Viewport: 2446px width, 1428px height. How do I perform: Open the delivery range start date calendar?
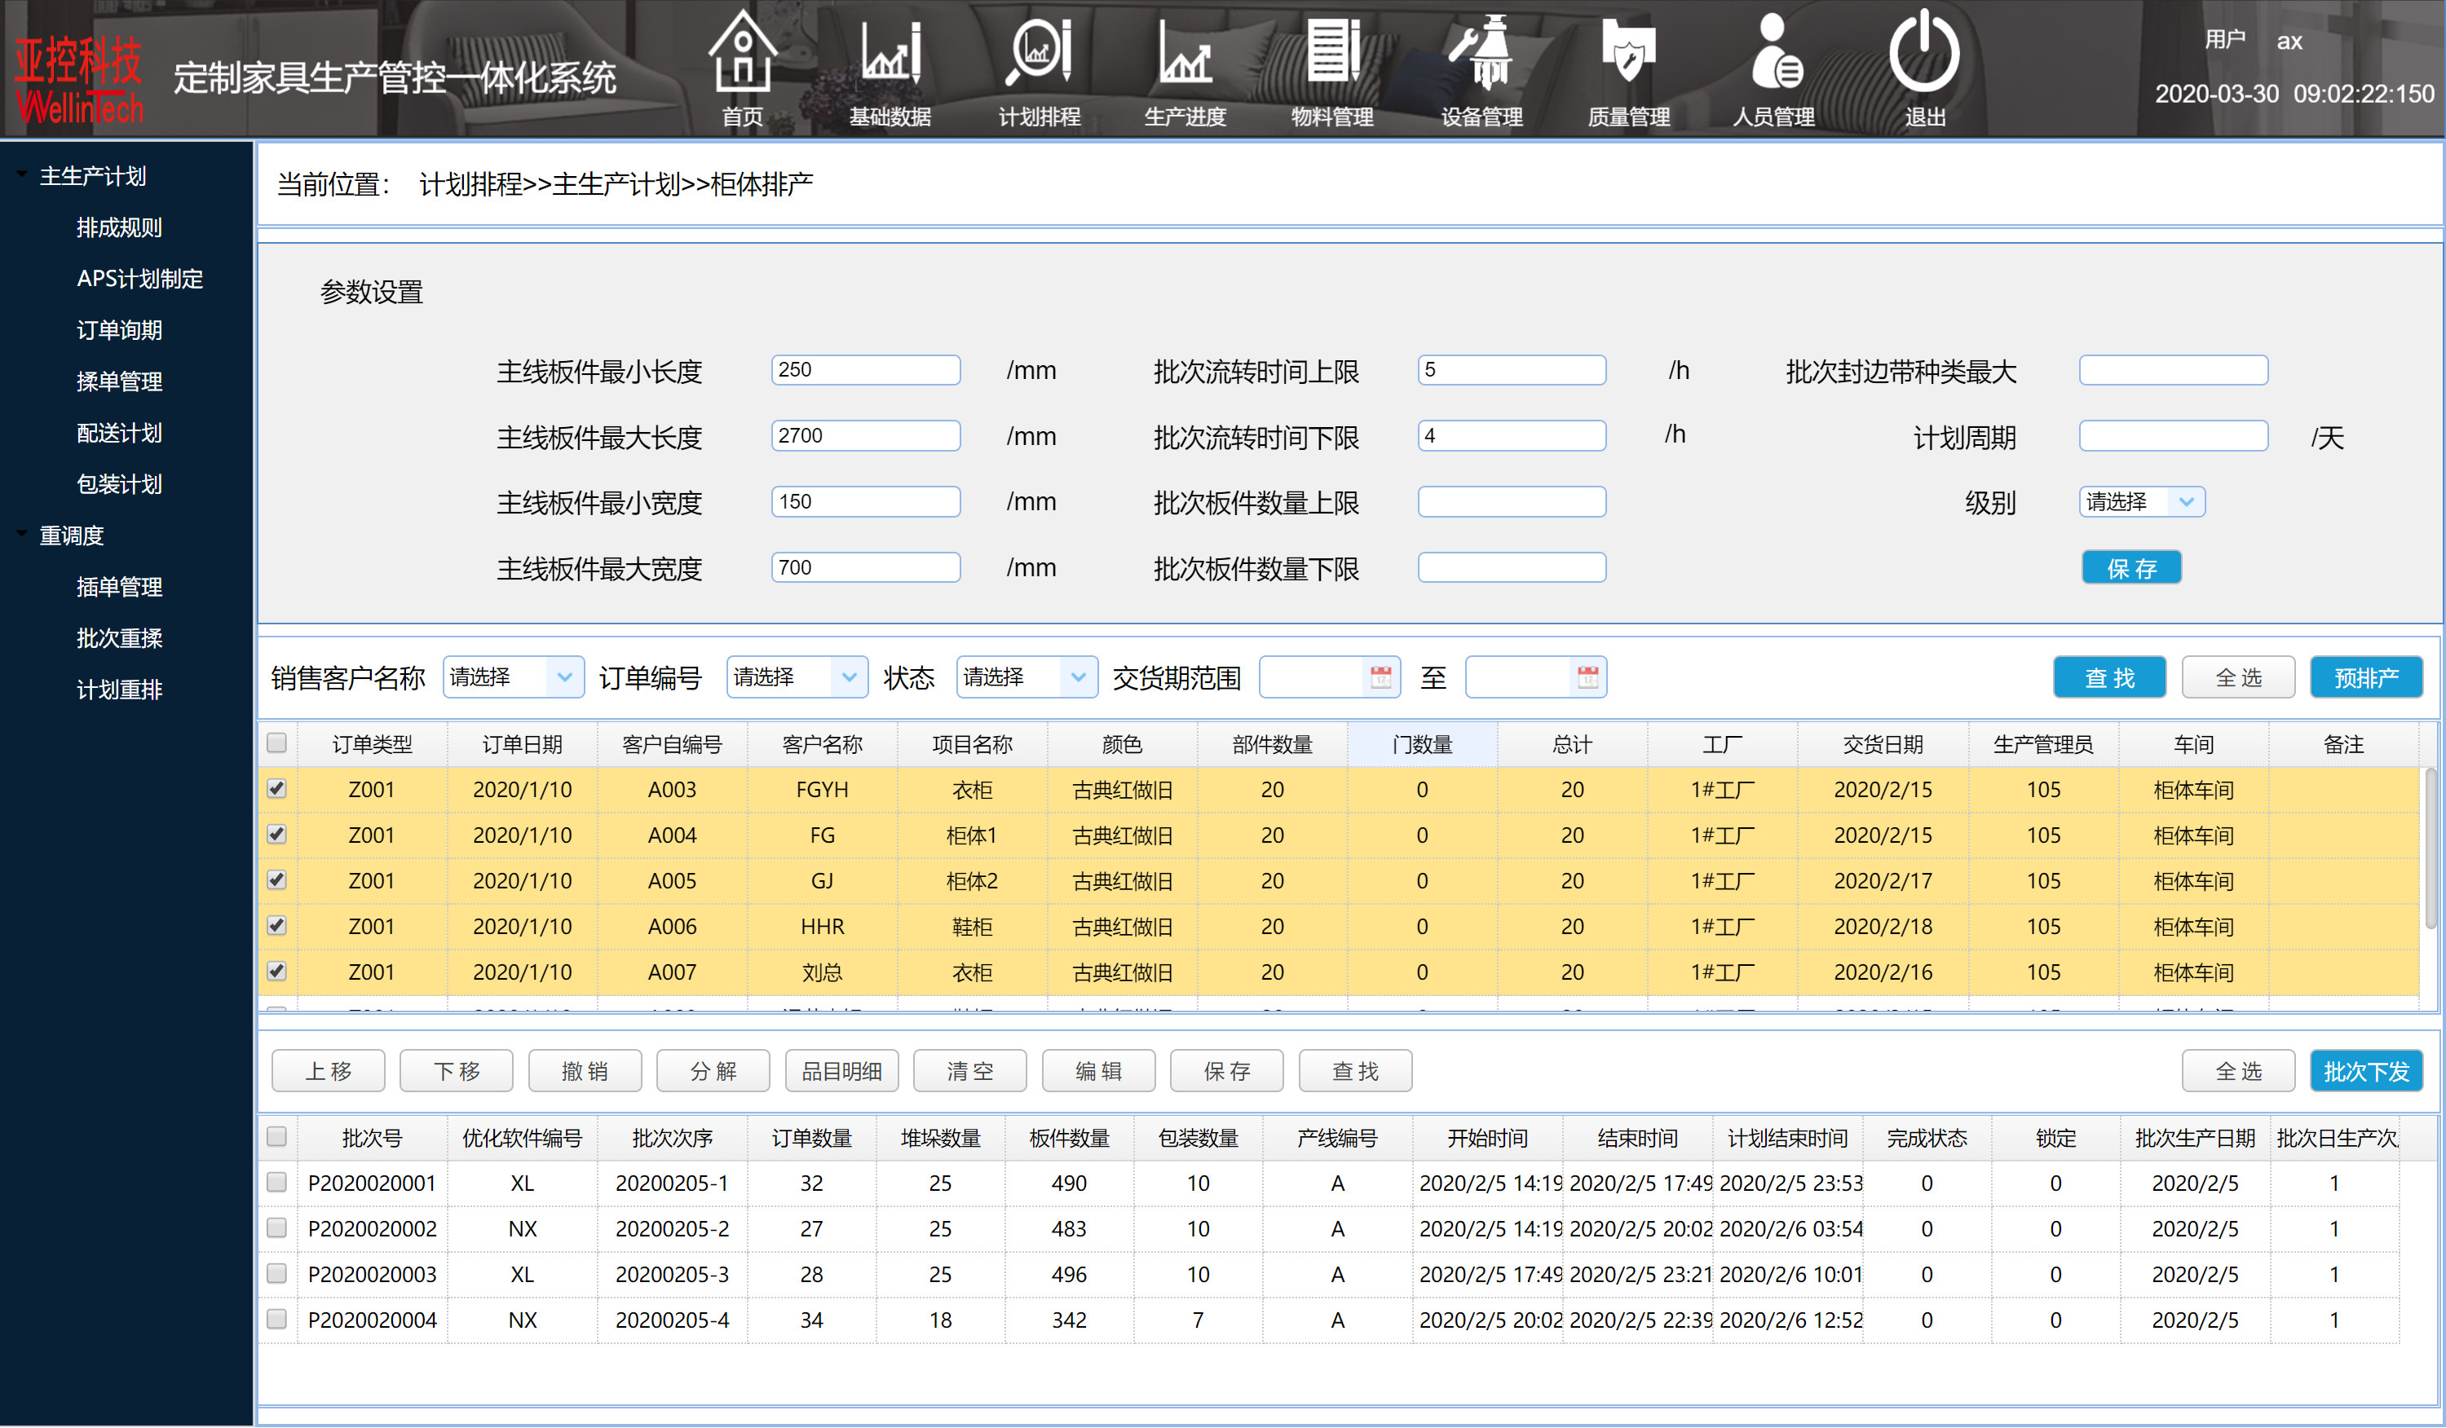pos(1380,677)
